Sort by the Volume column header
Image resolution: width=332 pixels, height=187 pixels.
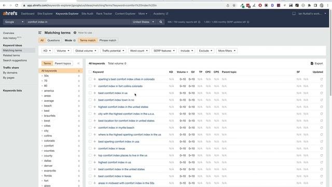(182, 72)
